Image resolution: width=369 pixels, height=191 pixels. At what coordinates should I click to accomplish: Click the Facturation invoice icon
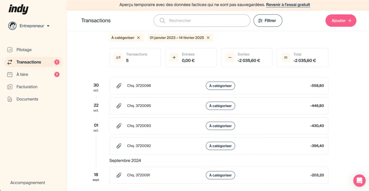[x=10, y=87]
